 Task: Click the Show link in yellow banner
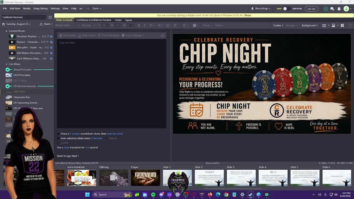[248, 15]
